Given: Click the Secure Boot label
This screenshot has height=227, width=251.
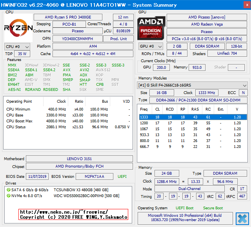Looking at the screenshot, I should [x=213, y=208].
